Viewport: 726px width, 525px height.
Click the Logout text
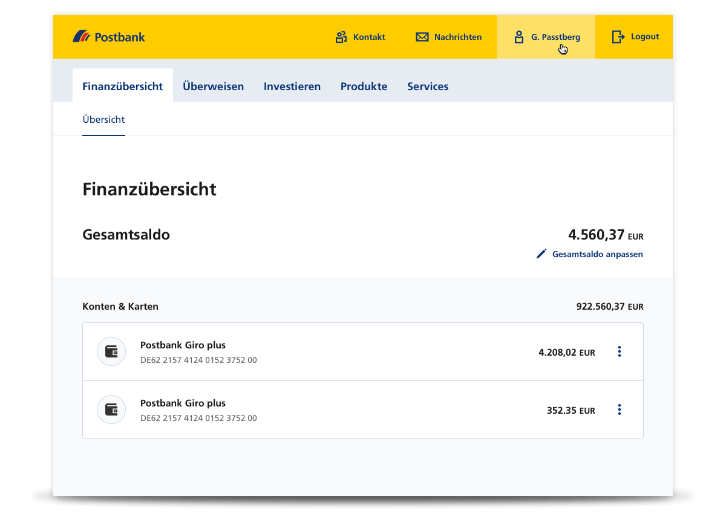click(x=645, y=37)
